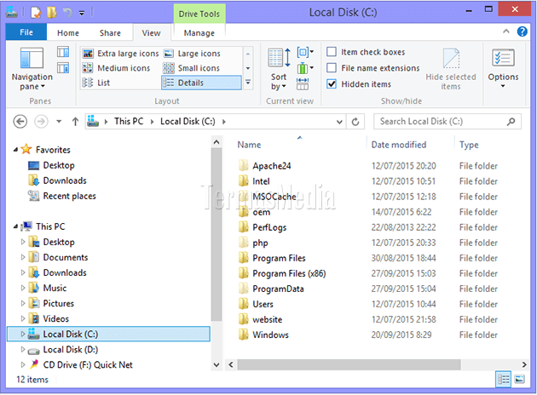Toggle the Preview pane icon

click(x=63, y=52)
